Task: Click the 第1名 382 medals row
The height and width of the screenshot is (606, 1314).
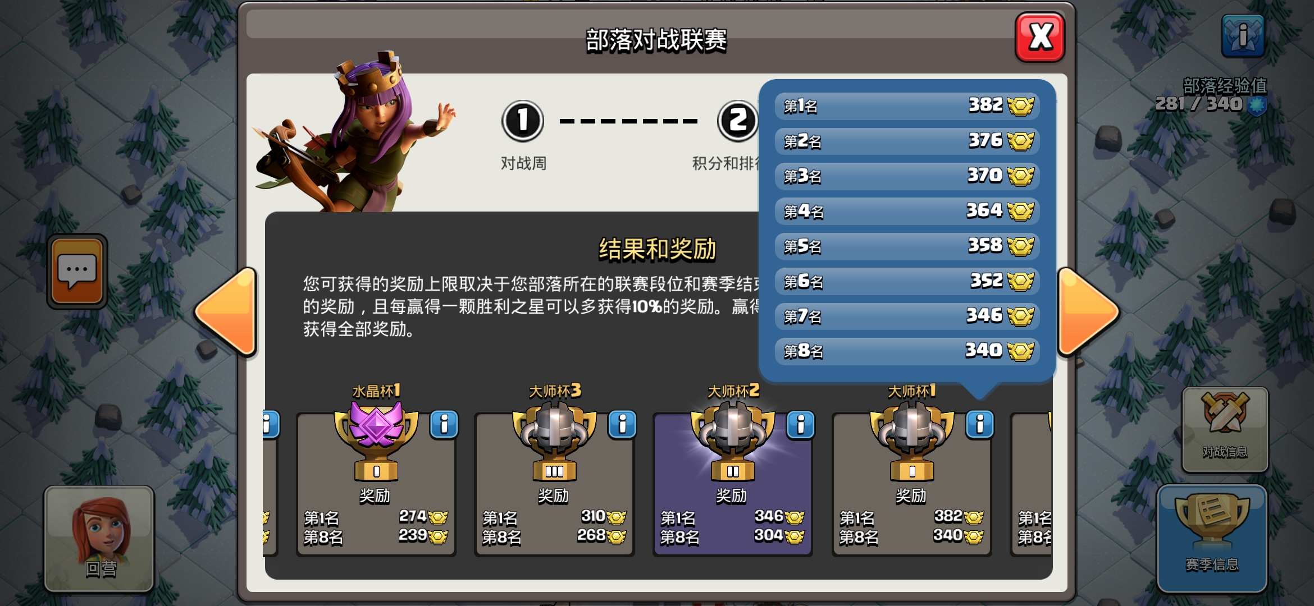Action: point(907,106)
